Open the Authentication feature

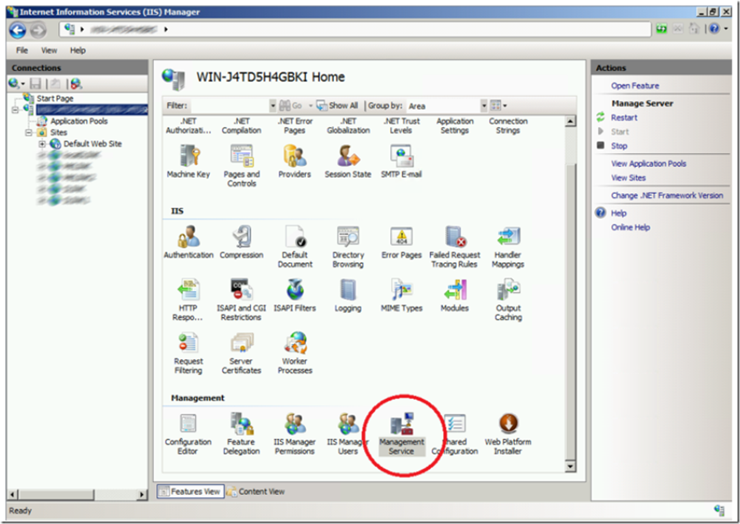189,243
